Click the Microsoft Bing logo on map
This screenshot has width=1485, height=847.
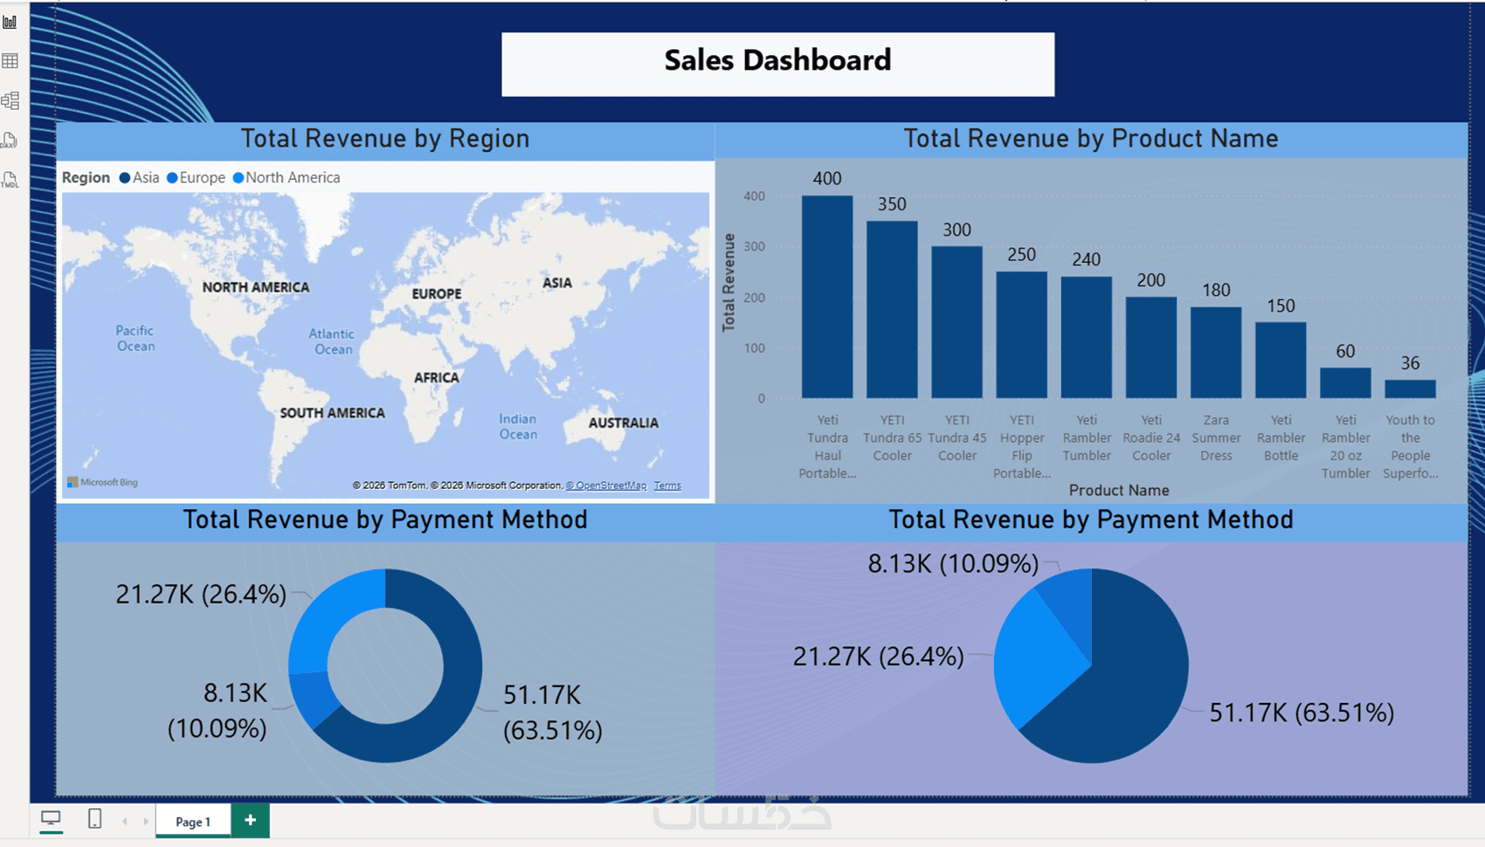tap(103, 482)
